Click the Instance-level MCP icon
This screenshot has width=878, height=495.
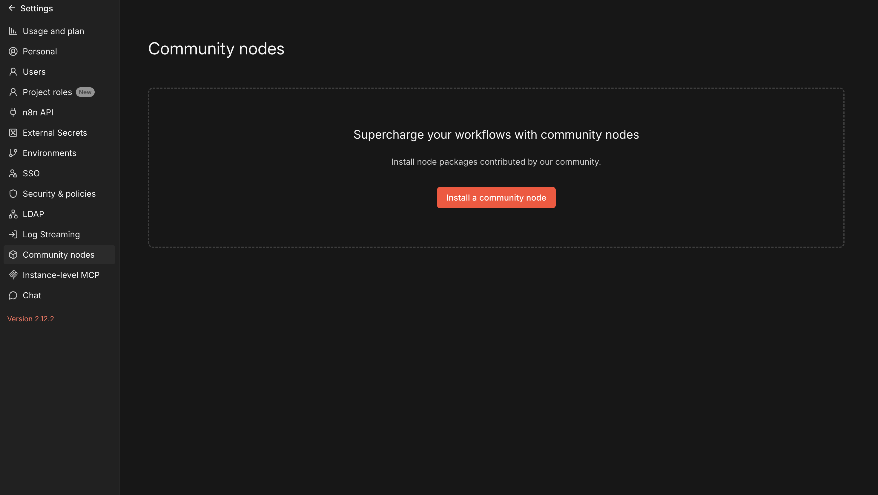click(x=13, y=275)
